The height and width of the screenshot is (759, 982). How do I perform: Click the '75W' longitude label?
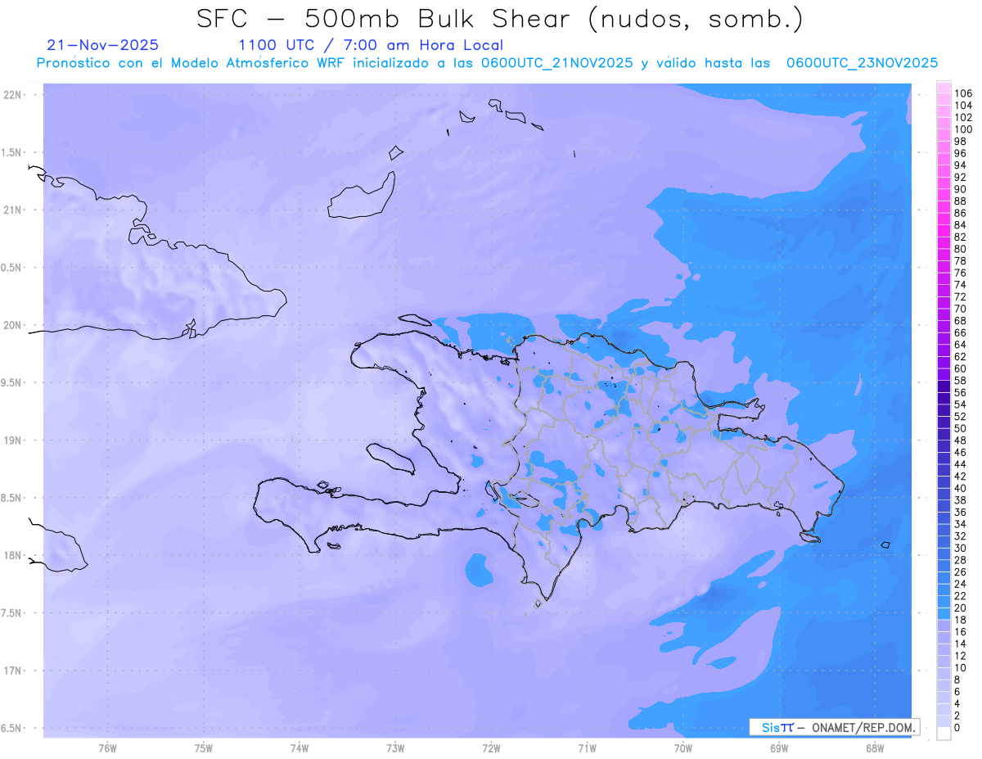pyautogui.click(x=204, y=748)
